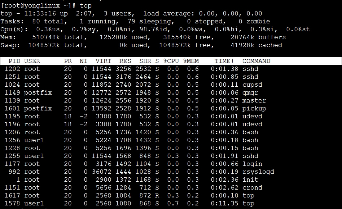Viewport: 342px width, 209px height.
Task: Click '98.7%id' in the Cpu(s) line
Action: tap(153, 29)
